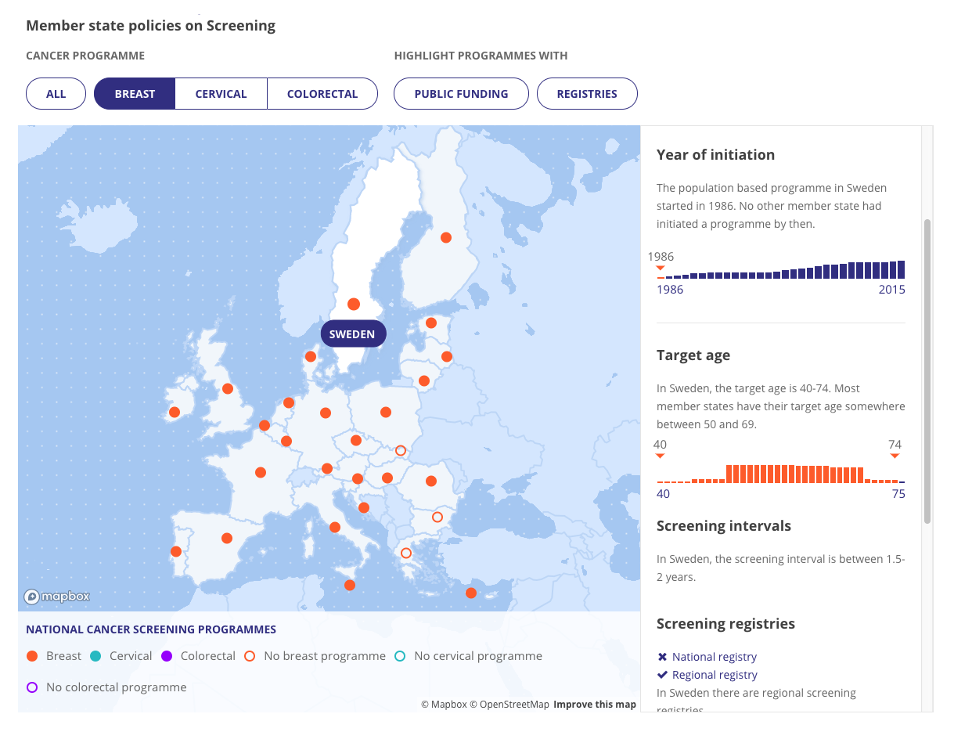This screenshot has height=732, width=954.
Task: Open the Improve this map link
Action: [595, 705]
